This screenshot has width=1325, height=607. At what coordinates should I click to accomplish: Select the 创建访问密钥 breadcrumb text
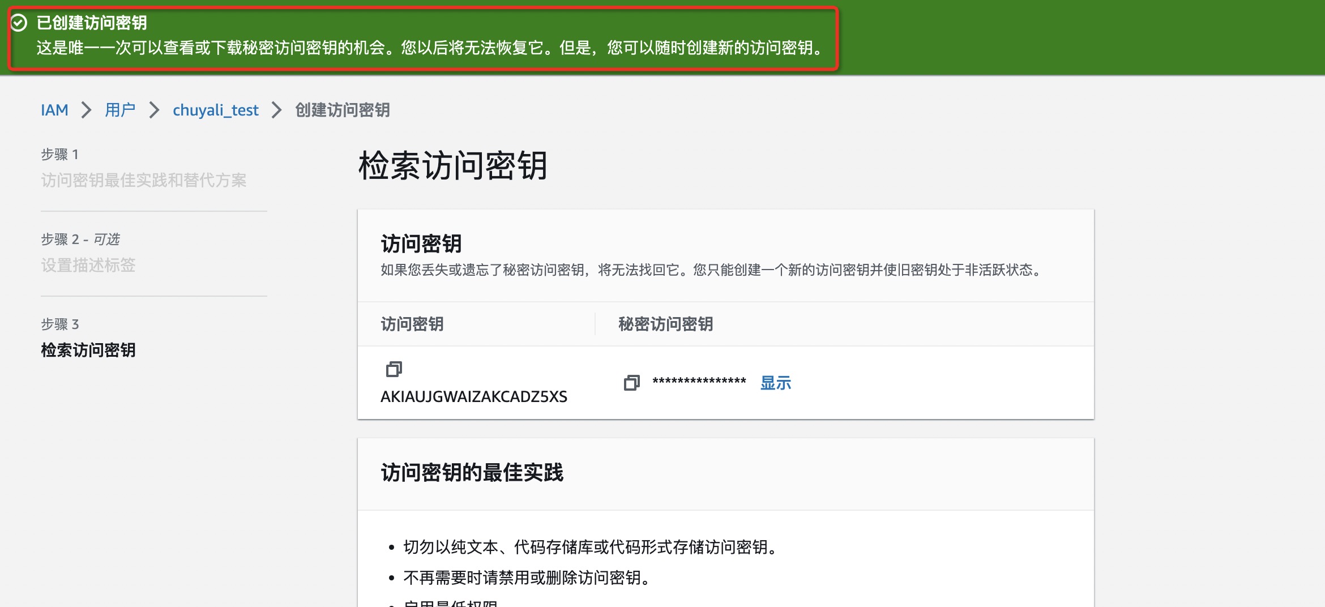tap(343, 110)
